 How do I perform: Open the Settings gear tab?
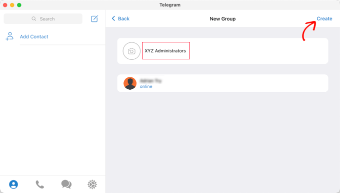[x=92, y=185]
